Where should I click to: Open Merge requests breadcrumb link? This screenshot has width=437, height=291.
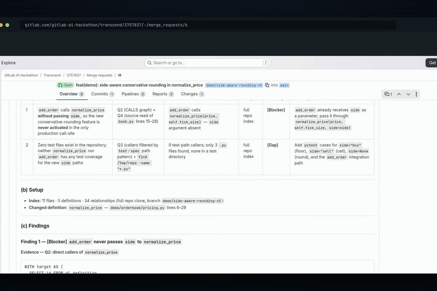[99, 75]
